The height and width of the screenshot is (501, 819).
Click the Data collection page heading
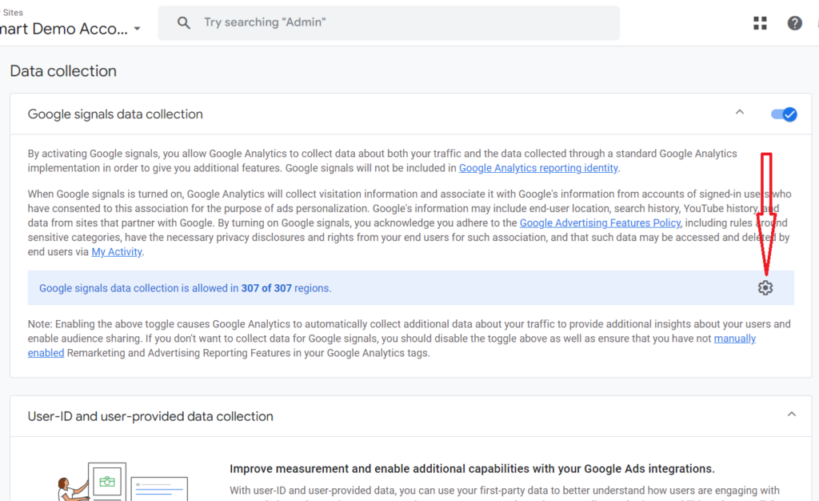[x=63, y=71]
